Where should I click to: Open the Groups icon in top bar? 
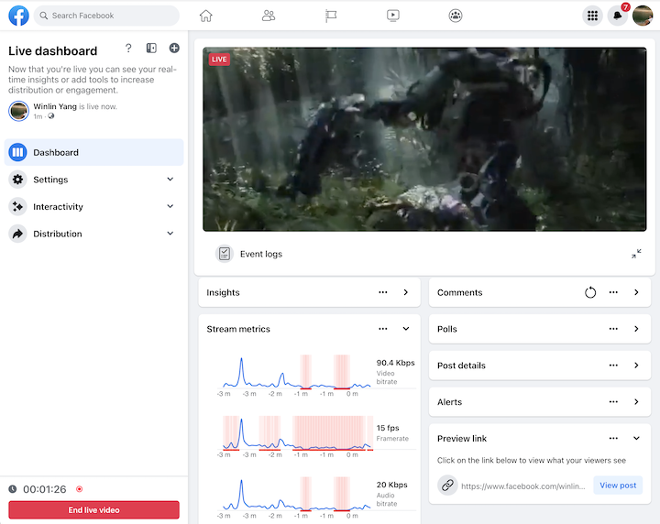[x=455, y=16]
